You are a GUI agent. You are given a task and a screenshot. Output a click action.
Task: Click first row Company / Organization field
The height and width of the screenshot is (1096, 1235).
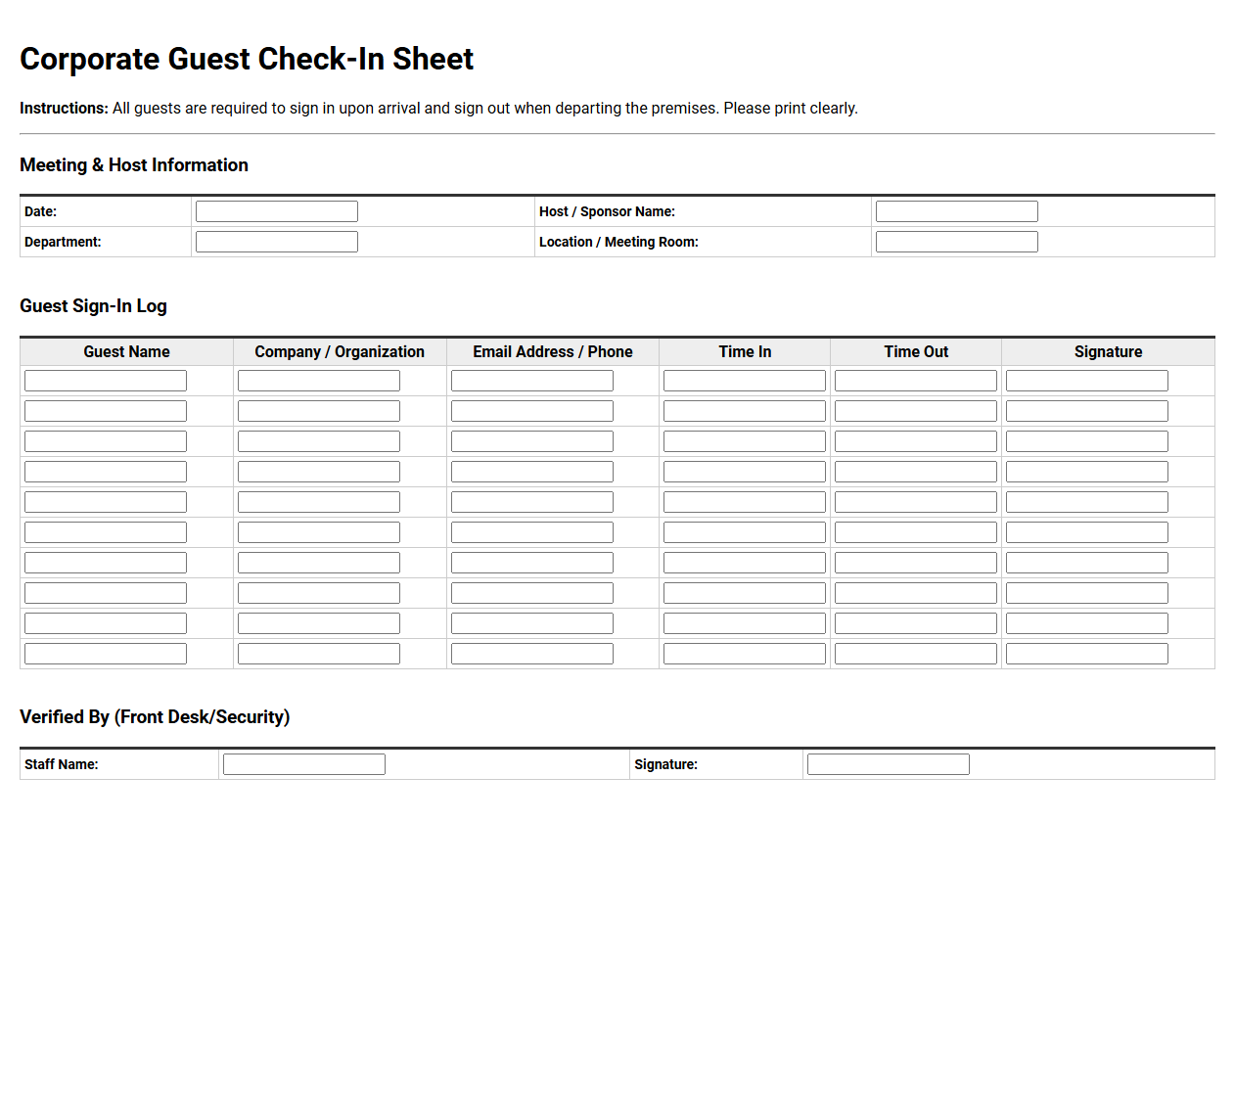(319, 381)
